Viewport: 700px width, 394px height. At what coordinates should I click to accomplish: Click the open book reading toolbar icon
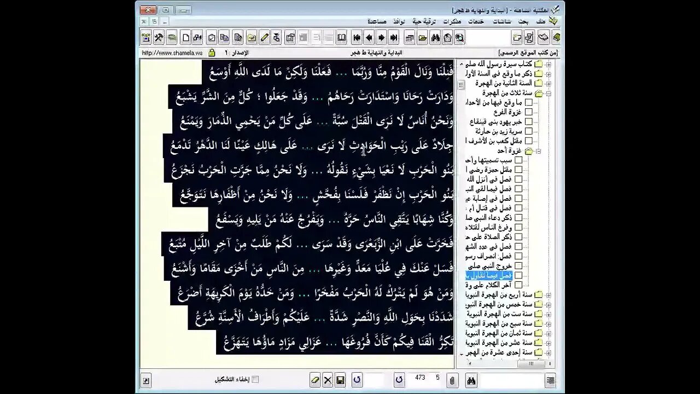pos(341,38)
